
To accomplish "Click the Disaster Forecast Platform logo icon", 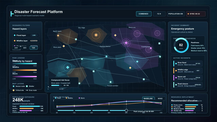I will 12,14.
